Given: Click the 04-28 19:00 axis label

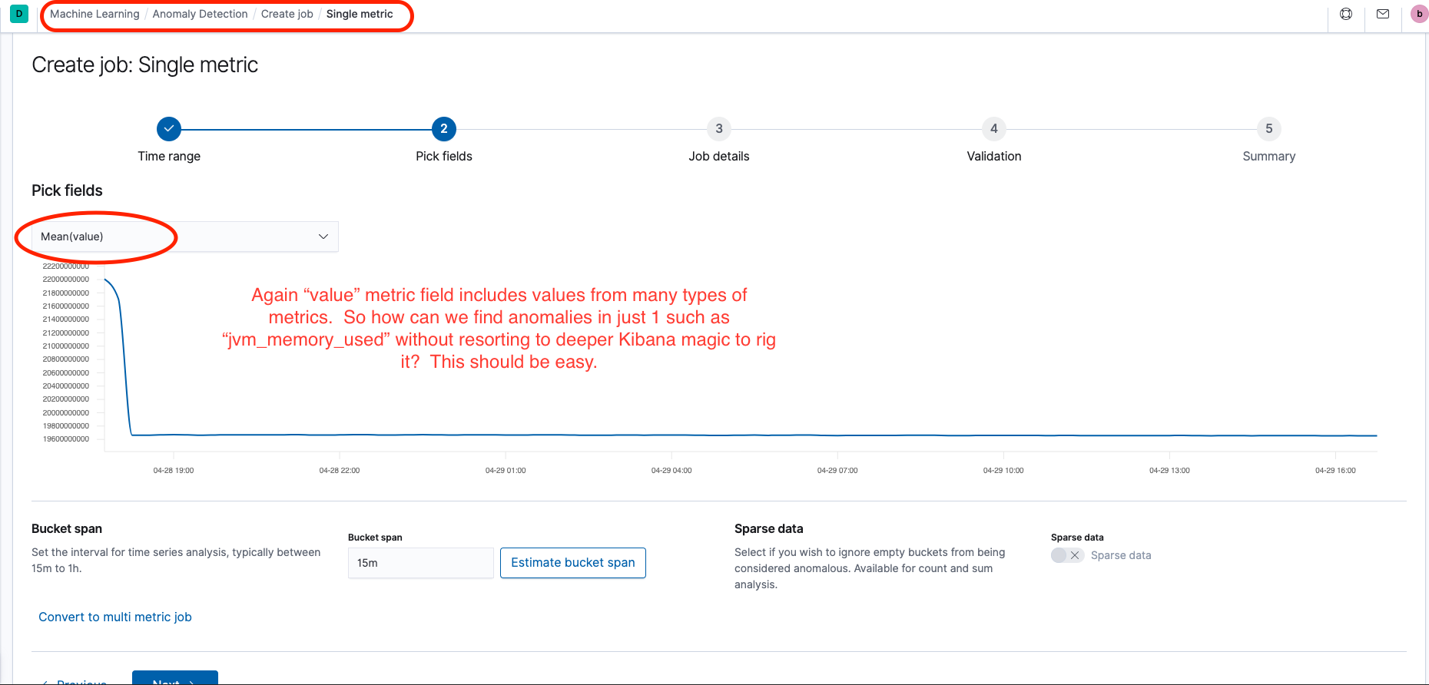Looking at the screenshot, I should (174, 470).
